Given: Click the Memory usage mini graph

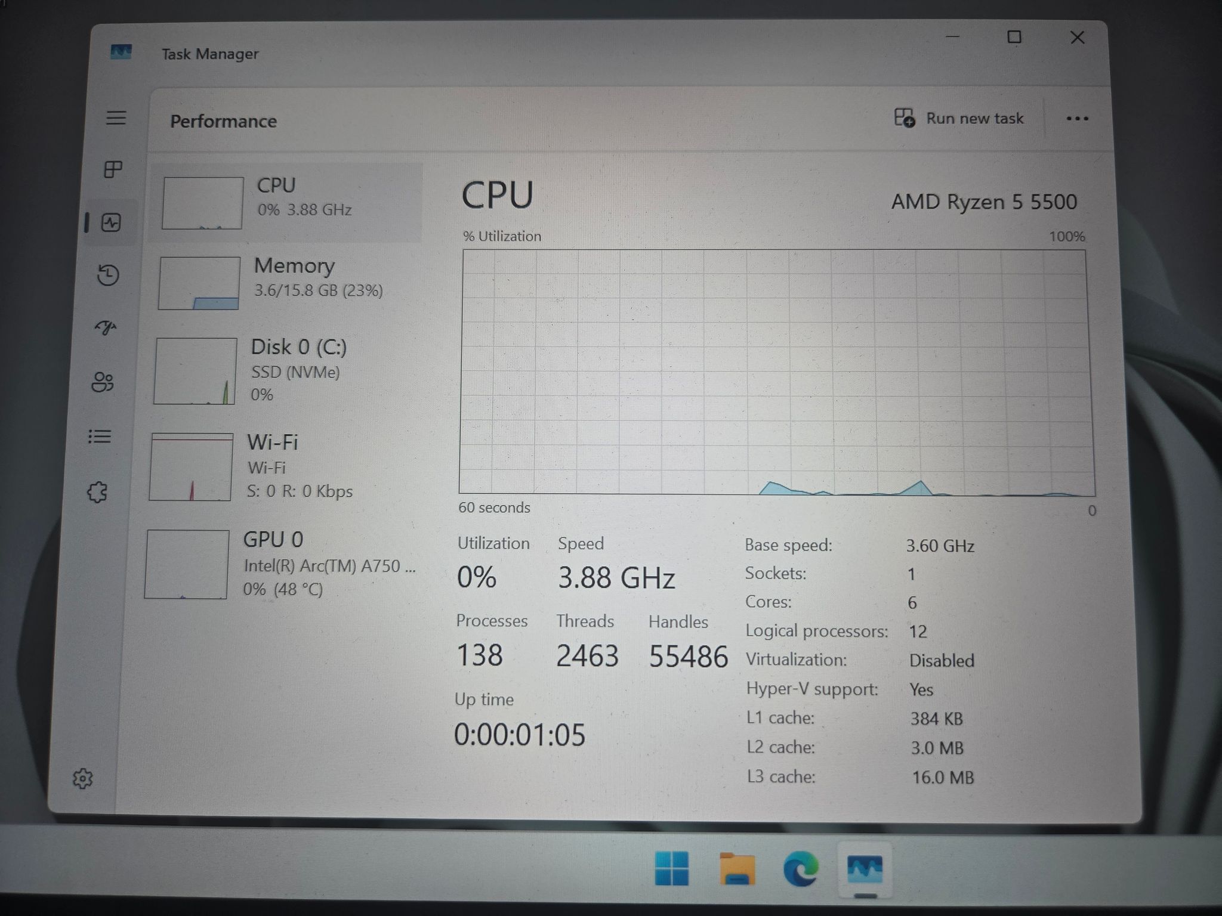Looking at the screenshot, I should pos(199,283).
